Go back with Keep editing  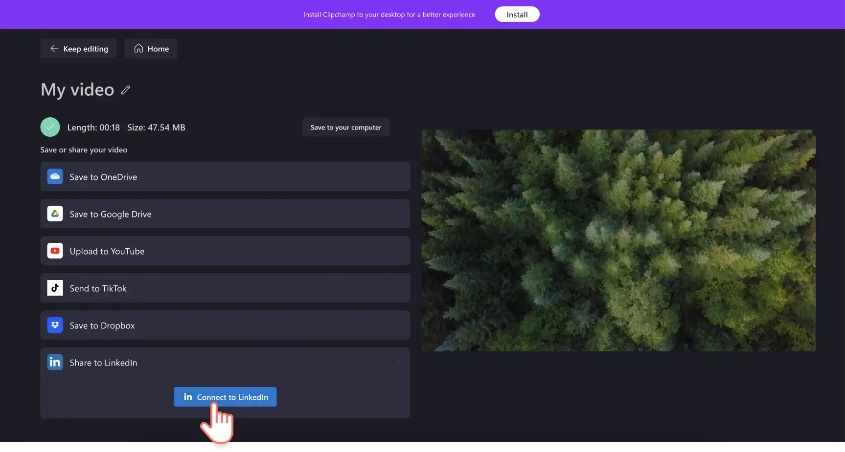(78, 48)
